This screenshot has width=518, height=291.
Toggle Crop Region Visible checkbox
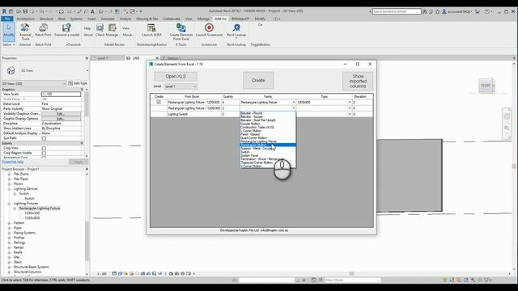44,153
